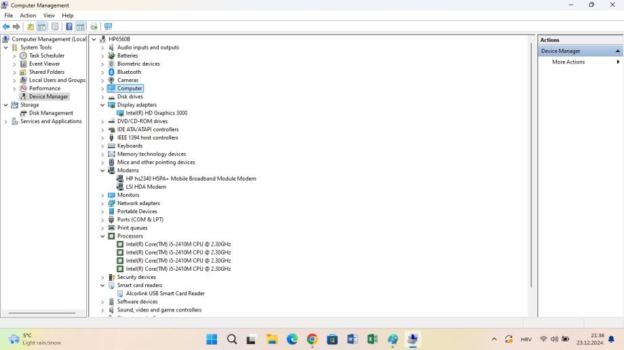The height and width of the screenshot is (350, 624).
Task: Collapse the Storage node in console tree
Action: click(x=6, y=105)
